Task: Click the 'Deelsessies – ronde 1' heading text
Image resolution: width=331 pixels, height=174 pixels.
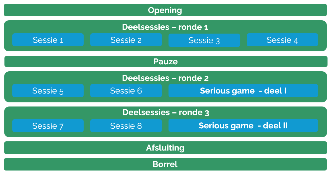Action: (165, 27)
